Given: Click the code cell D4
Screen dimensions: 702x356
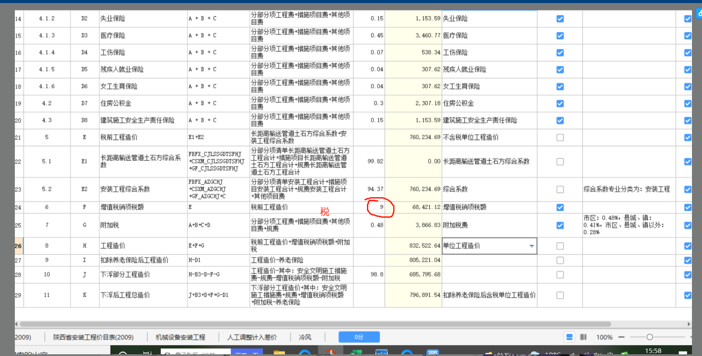Looking at the screenshot, I should point(85,52).
